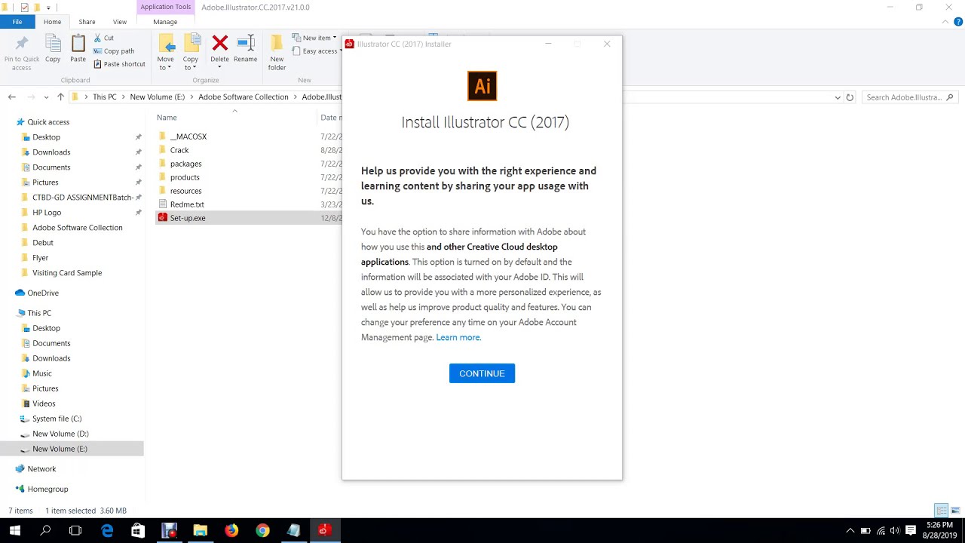
Task: Select the Crack folder
Action: coord(179,150)
